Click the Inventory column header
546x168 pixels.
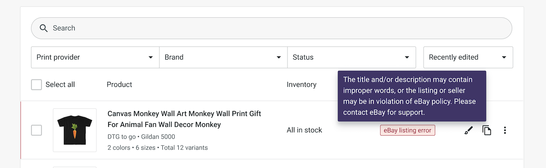(302, 85)
